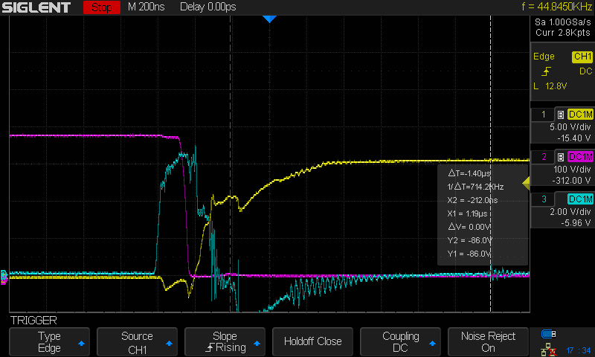The width and height of the screenshot is (595, 357).
Task: Click channel 1 scale 5.00 V/div
Action: point(570,127)
